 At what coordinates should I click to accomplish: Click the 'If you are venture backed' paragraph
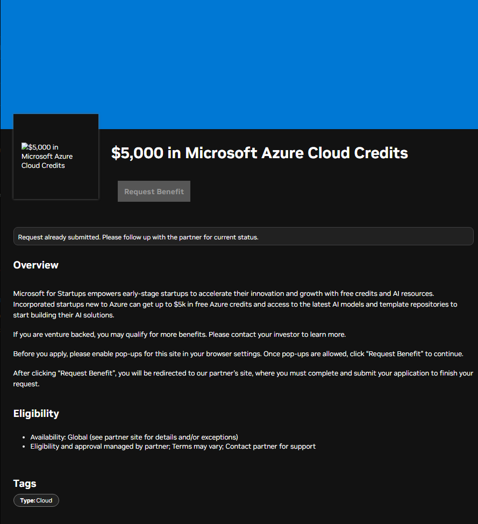click(x=180, y=335)
